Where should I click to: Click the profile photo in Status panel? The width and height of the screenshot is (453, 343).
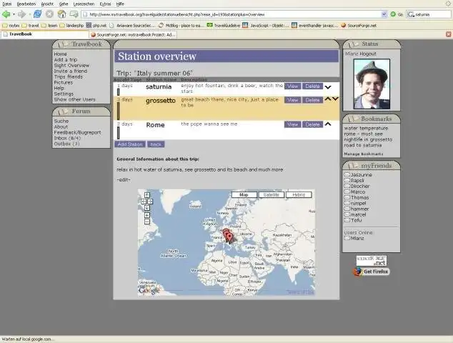click(x=372, y=84)
